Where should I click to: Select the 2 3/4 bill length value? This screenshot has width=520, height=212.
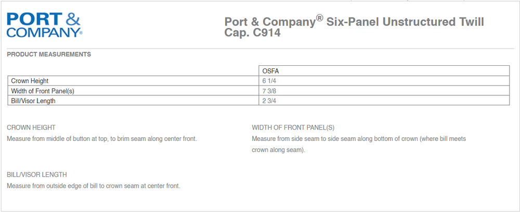click(269, 101)
